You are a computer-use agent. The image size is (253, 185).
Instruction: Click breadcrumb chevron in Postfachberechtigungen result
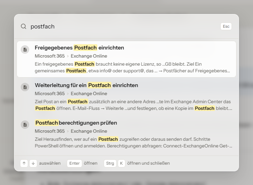(x=68, y=131)
